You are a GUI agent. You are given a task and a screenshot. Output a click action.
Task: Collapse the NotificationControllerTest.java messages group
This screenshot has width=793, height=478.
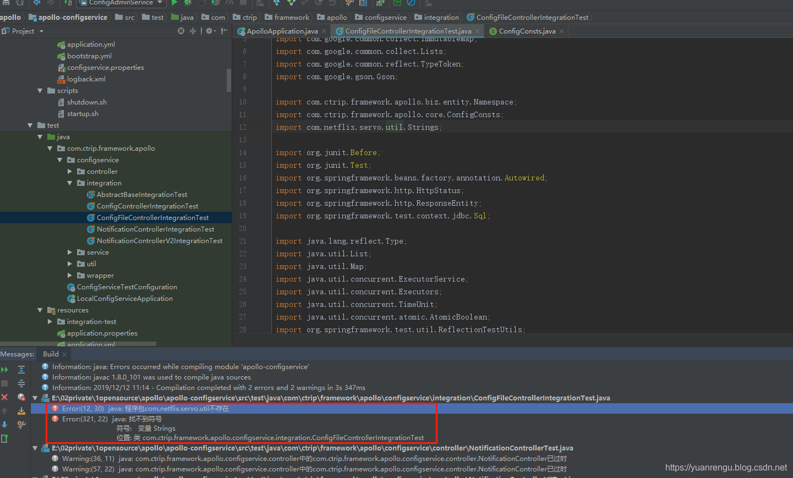coord(35,448)
